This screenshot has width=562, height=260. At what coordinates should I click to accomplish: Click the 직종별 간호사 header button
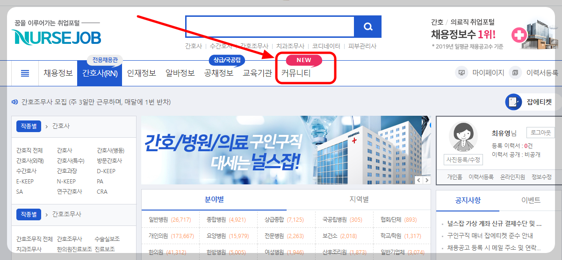29,126
